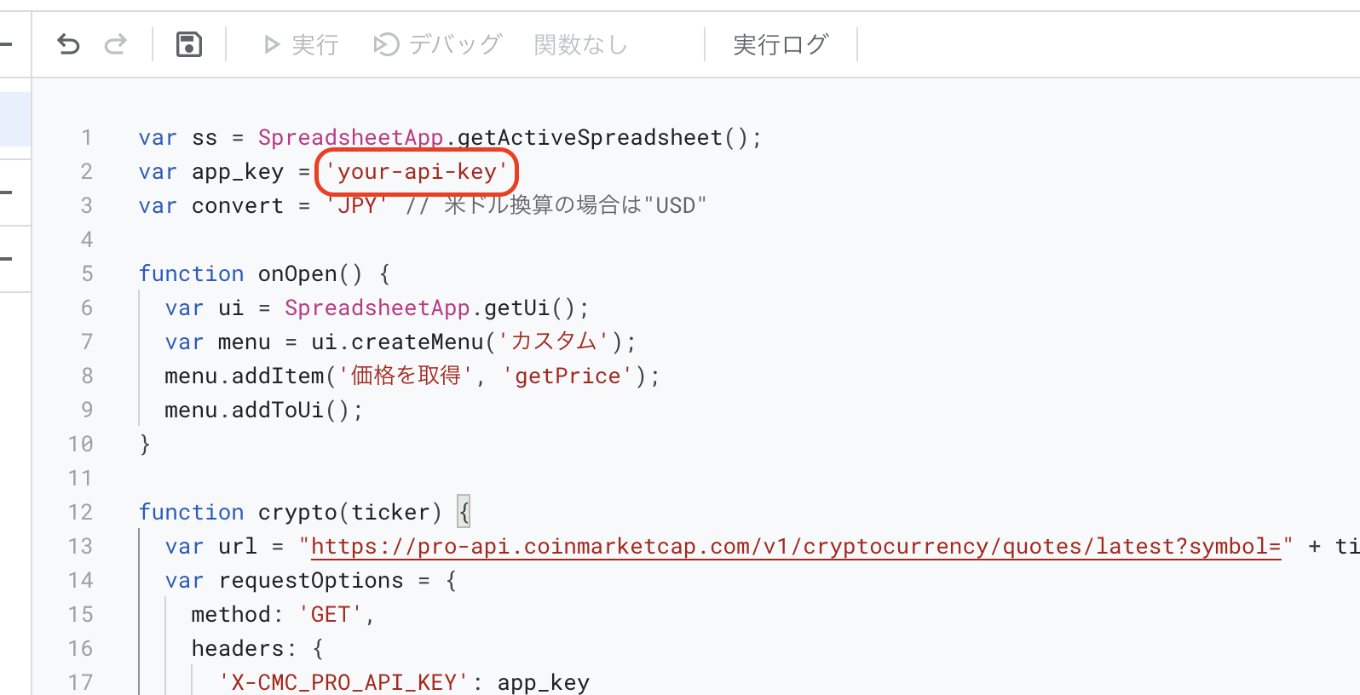1360x695 pixels.
Task: Click the 'カスタム' menu name string
Action: [554, 342]
